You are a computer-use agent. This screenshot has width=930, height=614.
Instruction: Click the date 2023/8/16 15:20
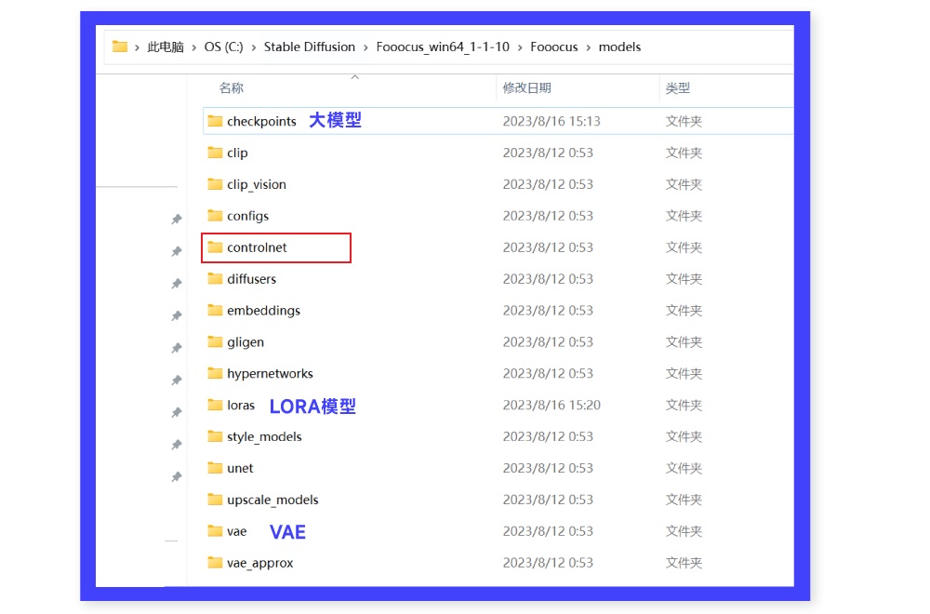551,406
